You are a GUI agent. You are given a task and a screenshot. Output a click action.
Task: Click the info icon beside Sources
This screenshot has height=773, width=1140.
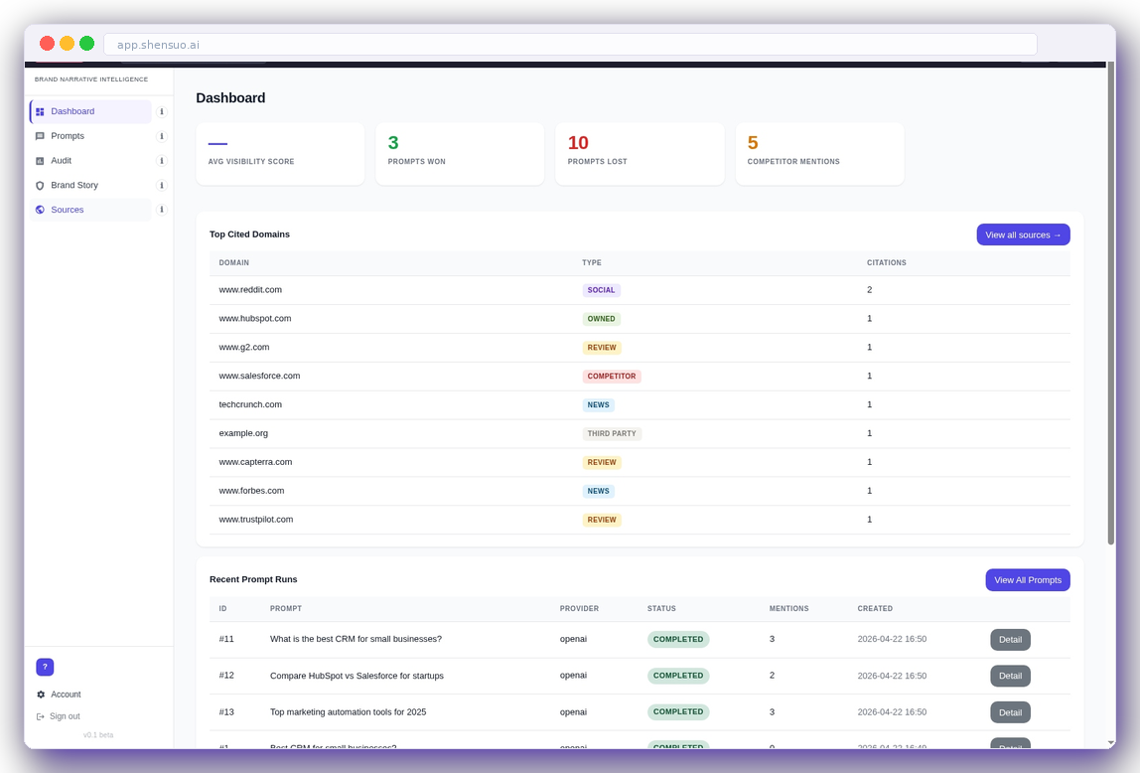coord(161,210)
